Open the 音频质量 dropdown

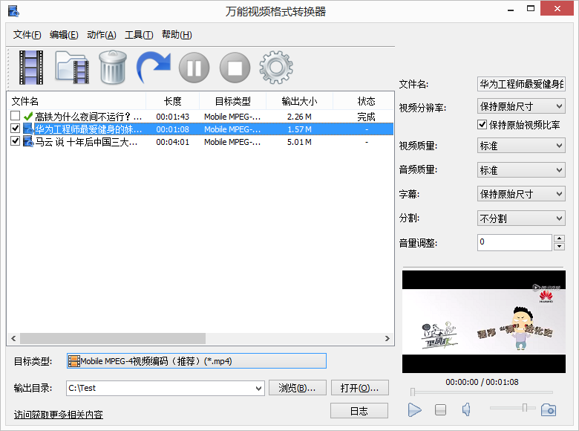pyautogui.click(x=521, y=170)
